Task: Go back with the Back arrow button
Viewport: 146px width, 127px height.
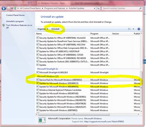Action: 4,8
